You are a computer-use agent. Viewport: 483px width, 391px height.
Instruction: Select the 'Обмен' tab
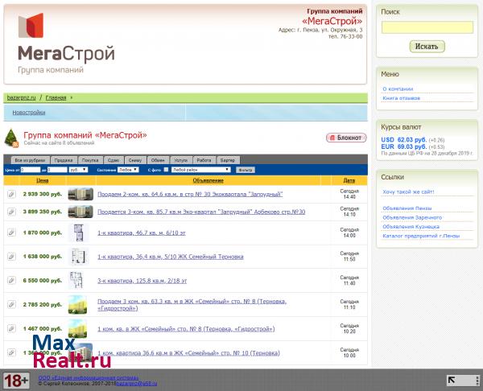[x=158, y=160]
